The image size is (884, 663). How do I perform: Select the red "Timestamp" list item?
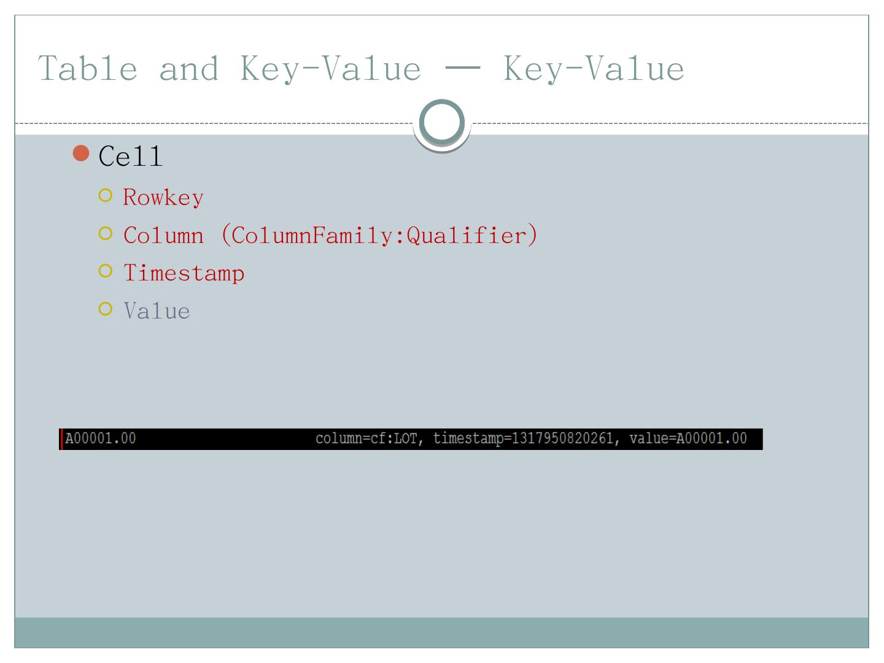(184, 273)
